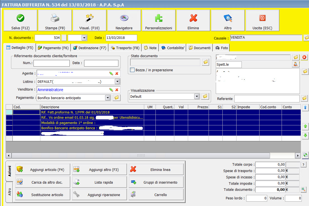Image resolution: width=309 pixels, height=206 pixels.
Task: Click person search icon next to Spett.le
Action: [296, 64]
